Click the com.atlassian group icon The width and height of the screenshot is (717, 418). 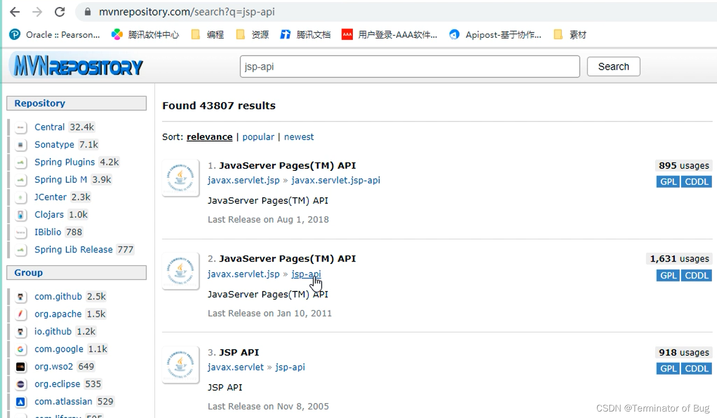point(20,402)
